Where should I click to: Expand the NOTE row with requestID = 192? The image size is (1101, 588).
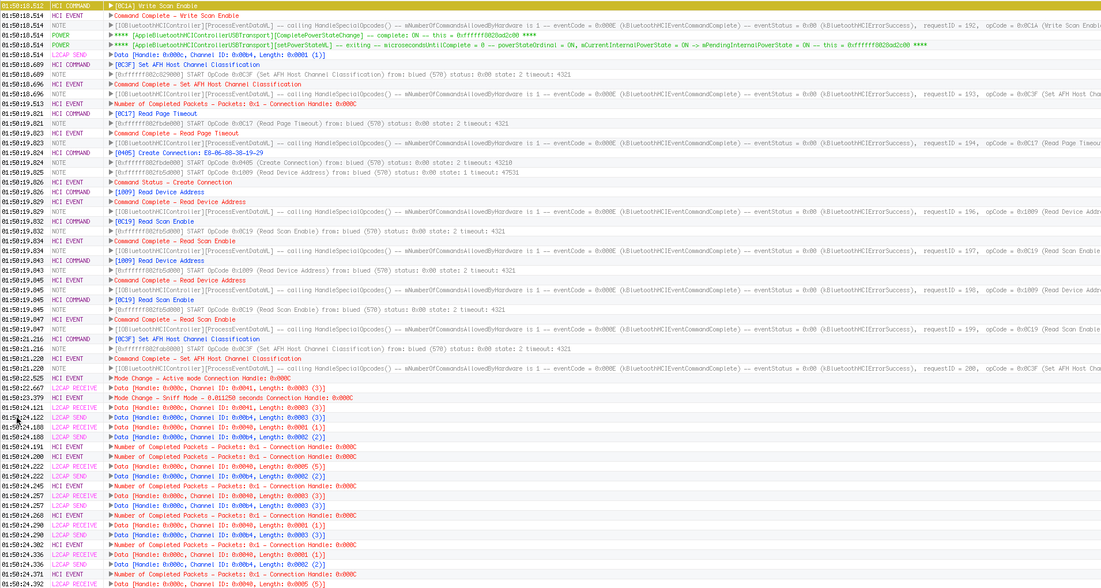111,25
